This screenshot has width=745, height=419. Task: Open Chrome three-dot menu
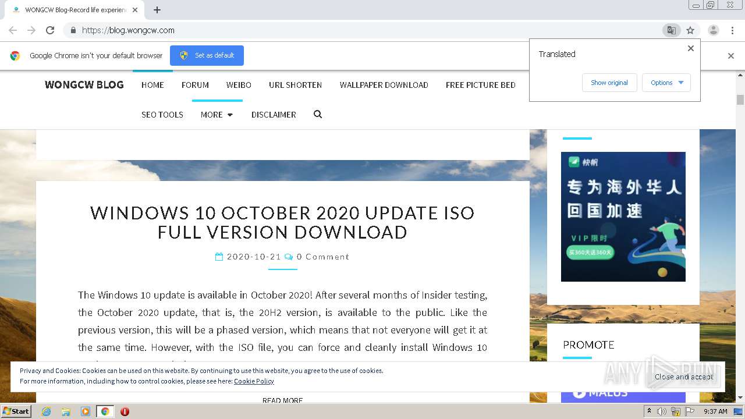pyautogui.click(x=732, y=30)
